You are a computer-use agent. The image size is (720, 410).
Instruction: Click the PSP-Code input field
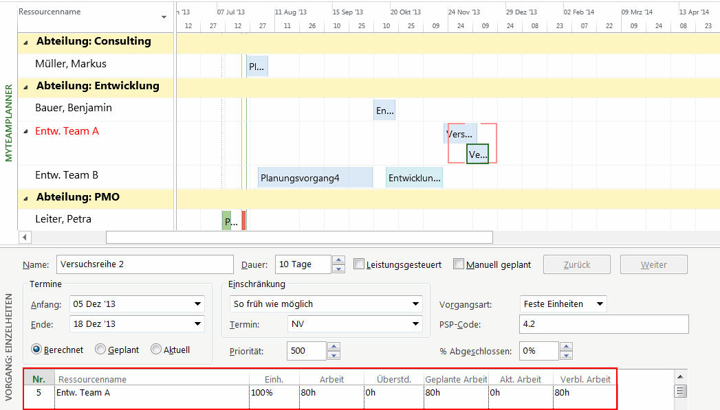[603, 324]
